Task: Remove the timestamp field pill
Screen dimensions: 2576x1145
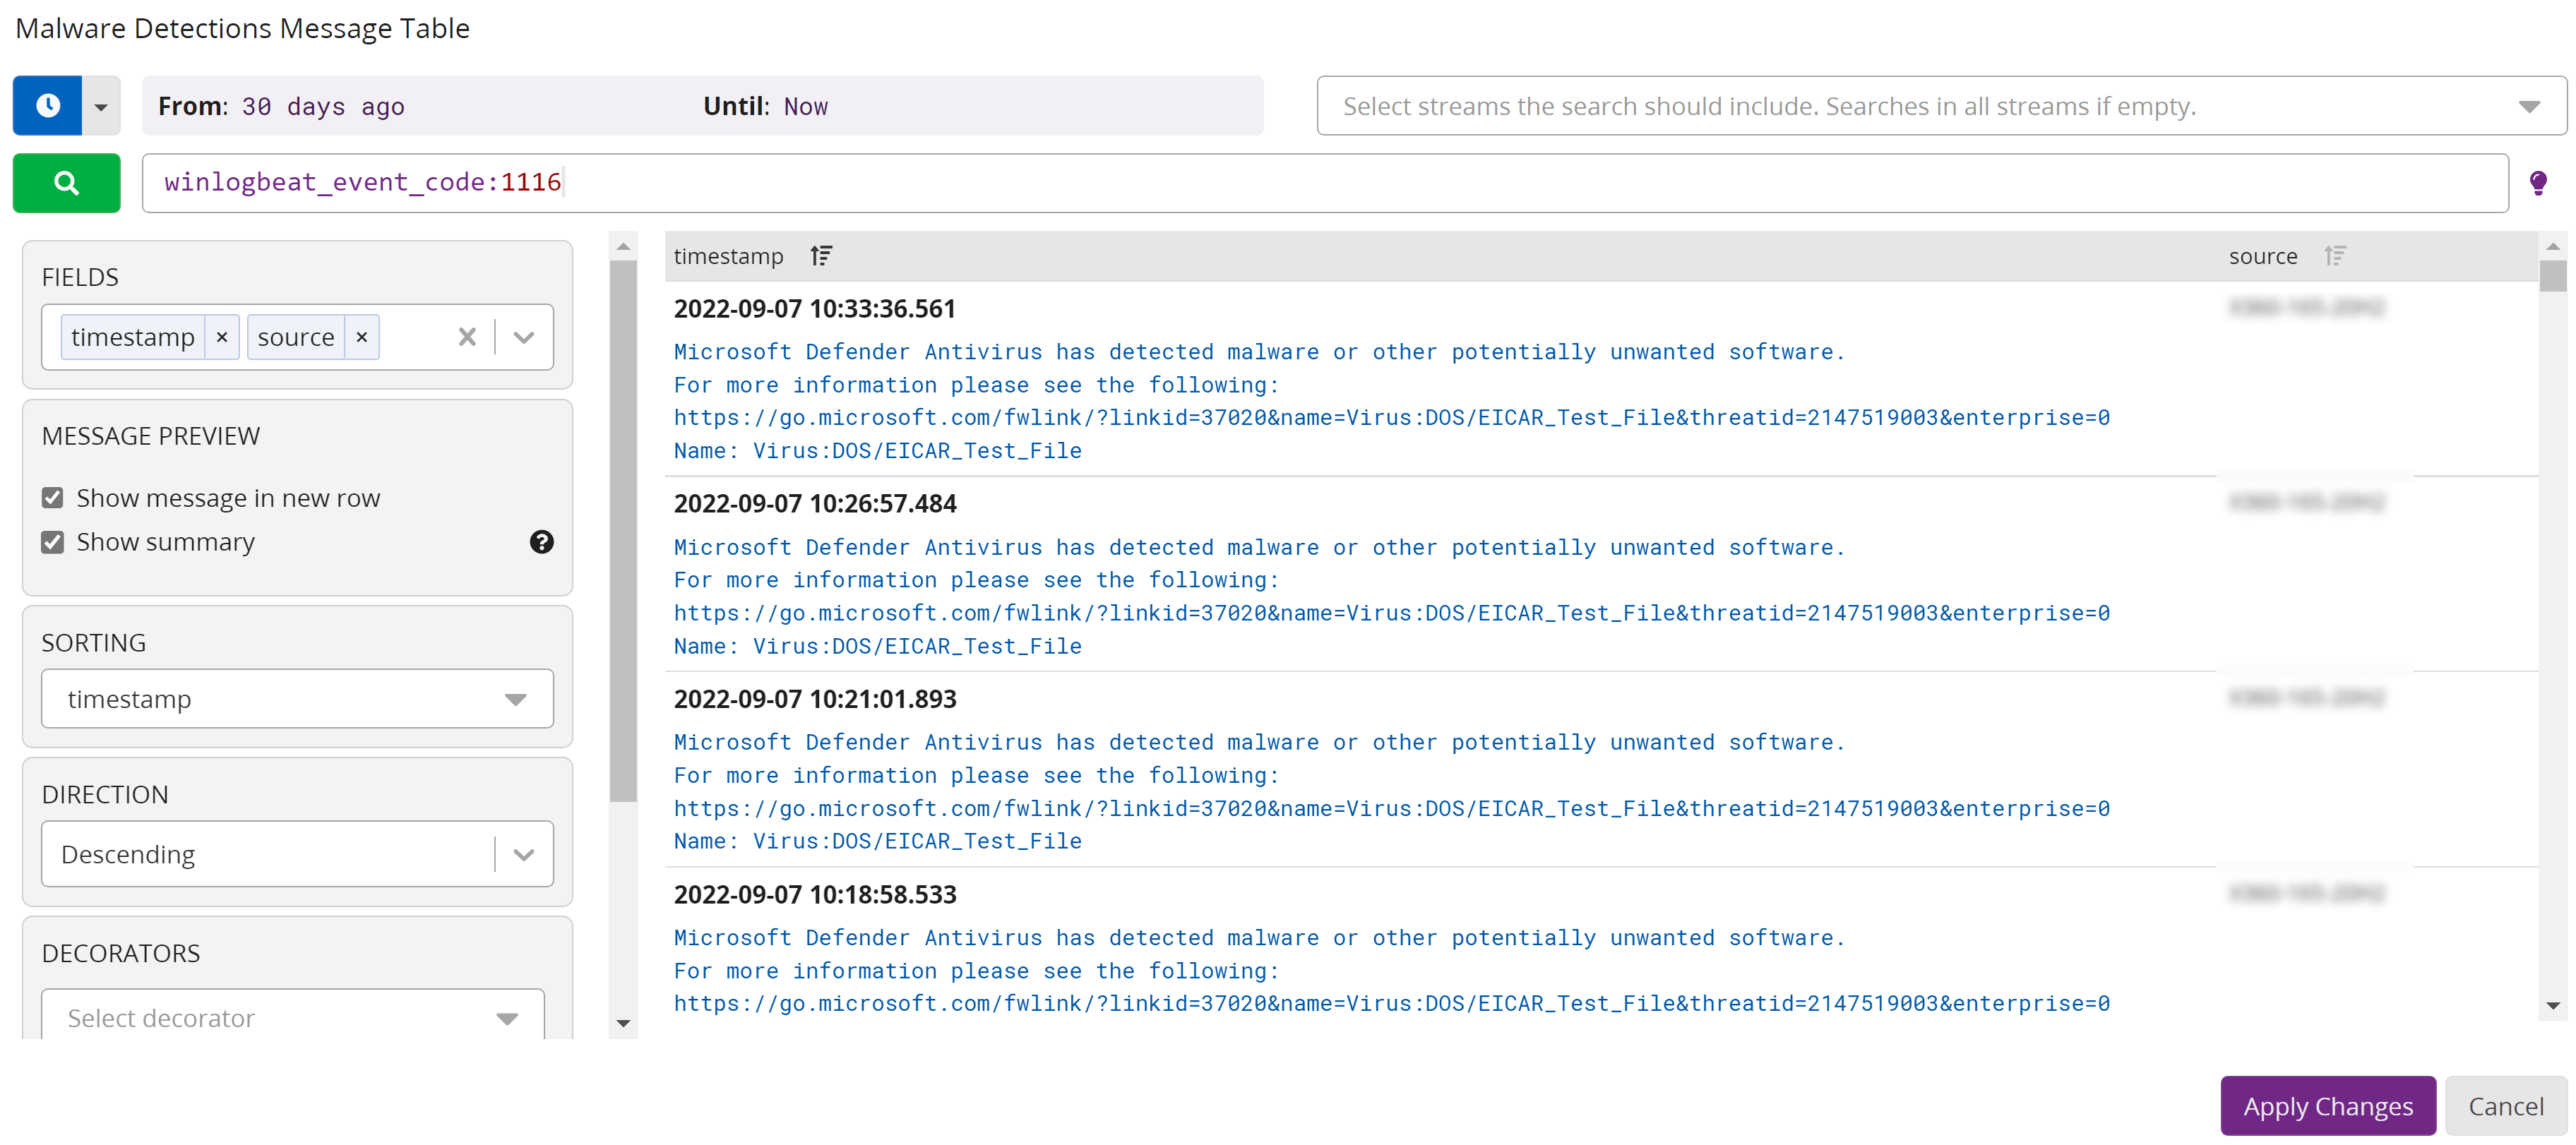Action: pyautogui.click(x=221, y=337)
